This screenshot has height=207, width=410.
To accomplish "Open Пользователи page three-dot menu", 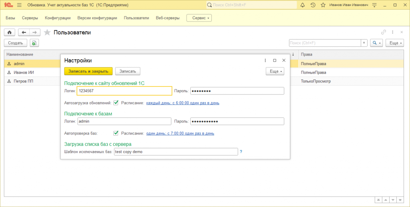I will pyautogui.click(x=392, y=32).
